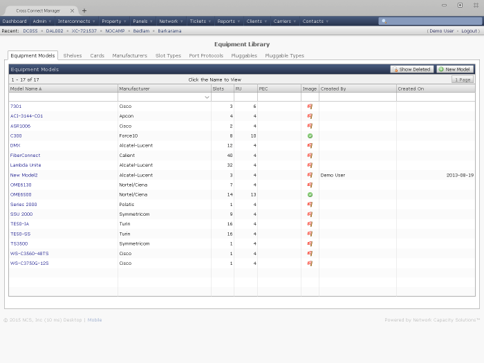Click the image status icon for TS3500
This screenshot has height=363, width=484.
click(310, 244)
